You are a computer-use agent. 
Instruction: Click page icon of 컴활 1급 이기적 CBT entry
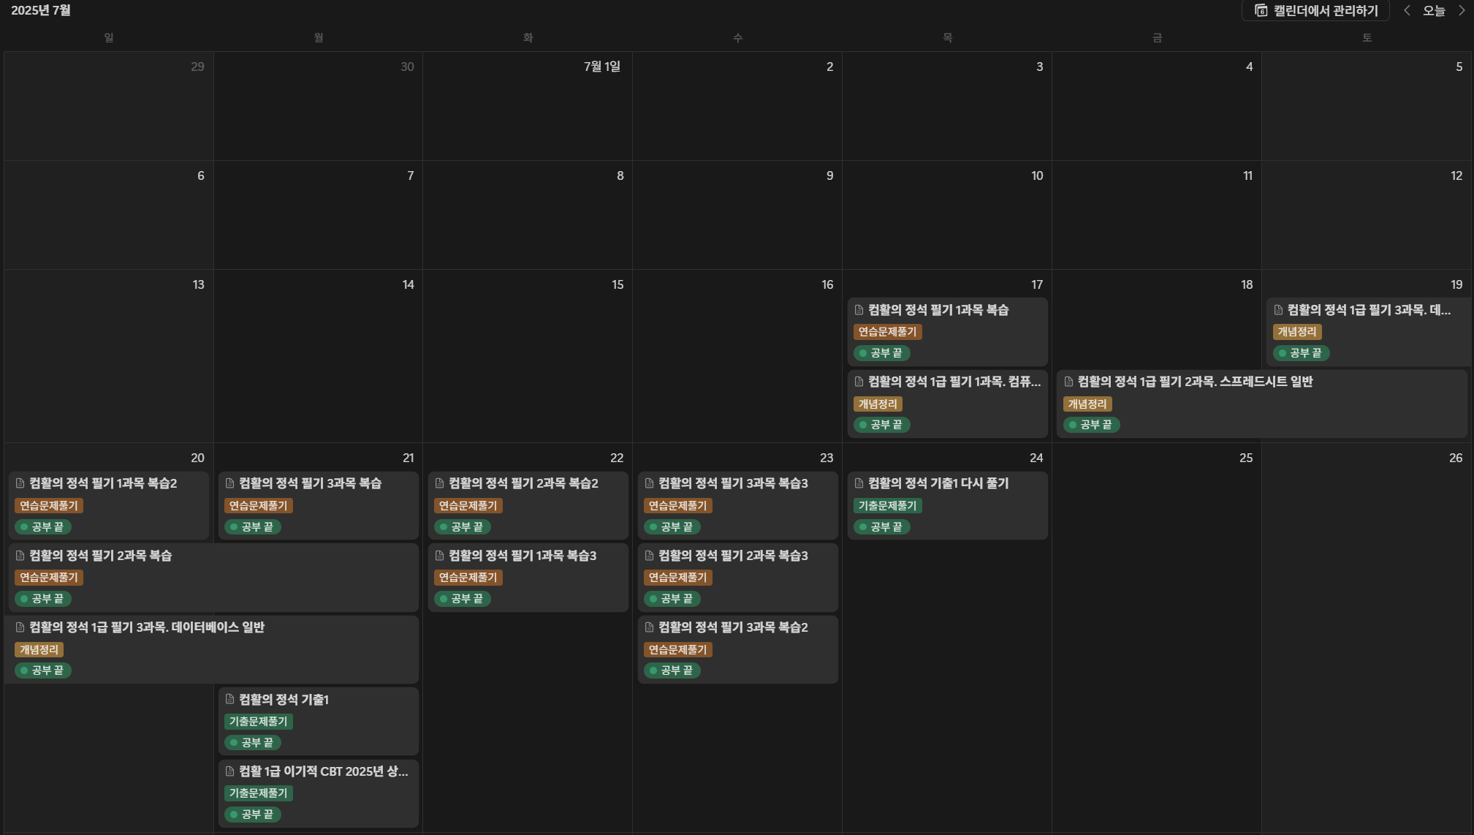[x=229, y=771]
